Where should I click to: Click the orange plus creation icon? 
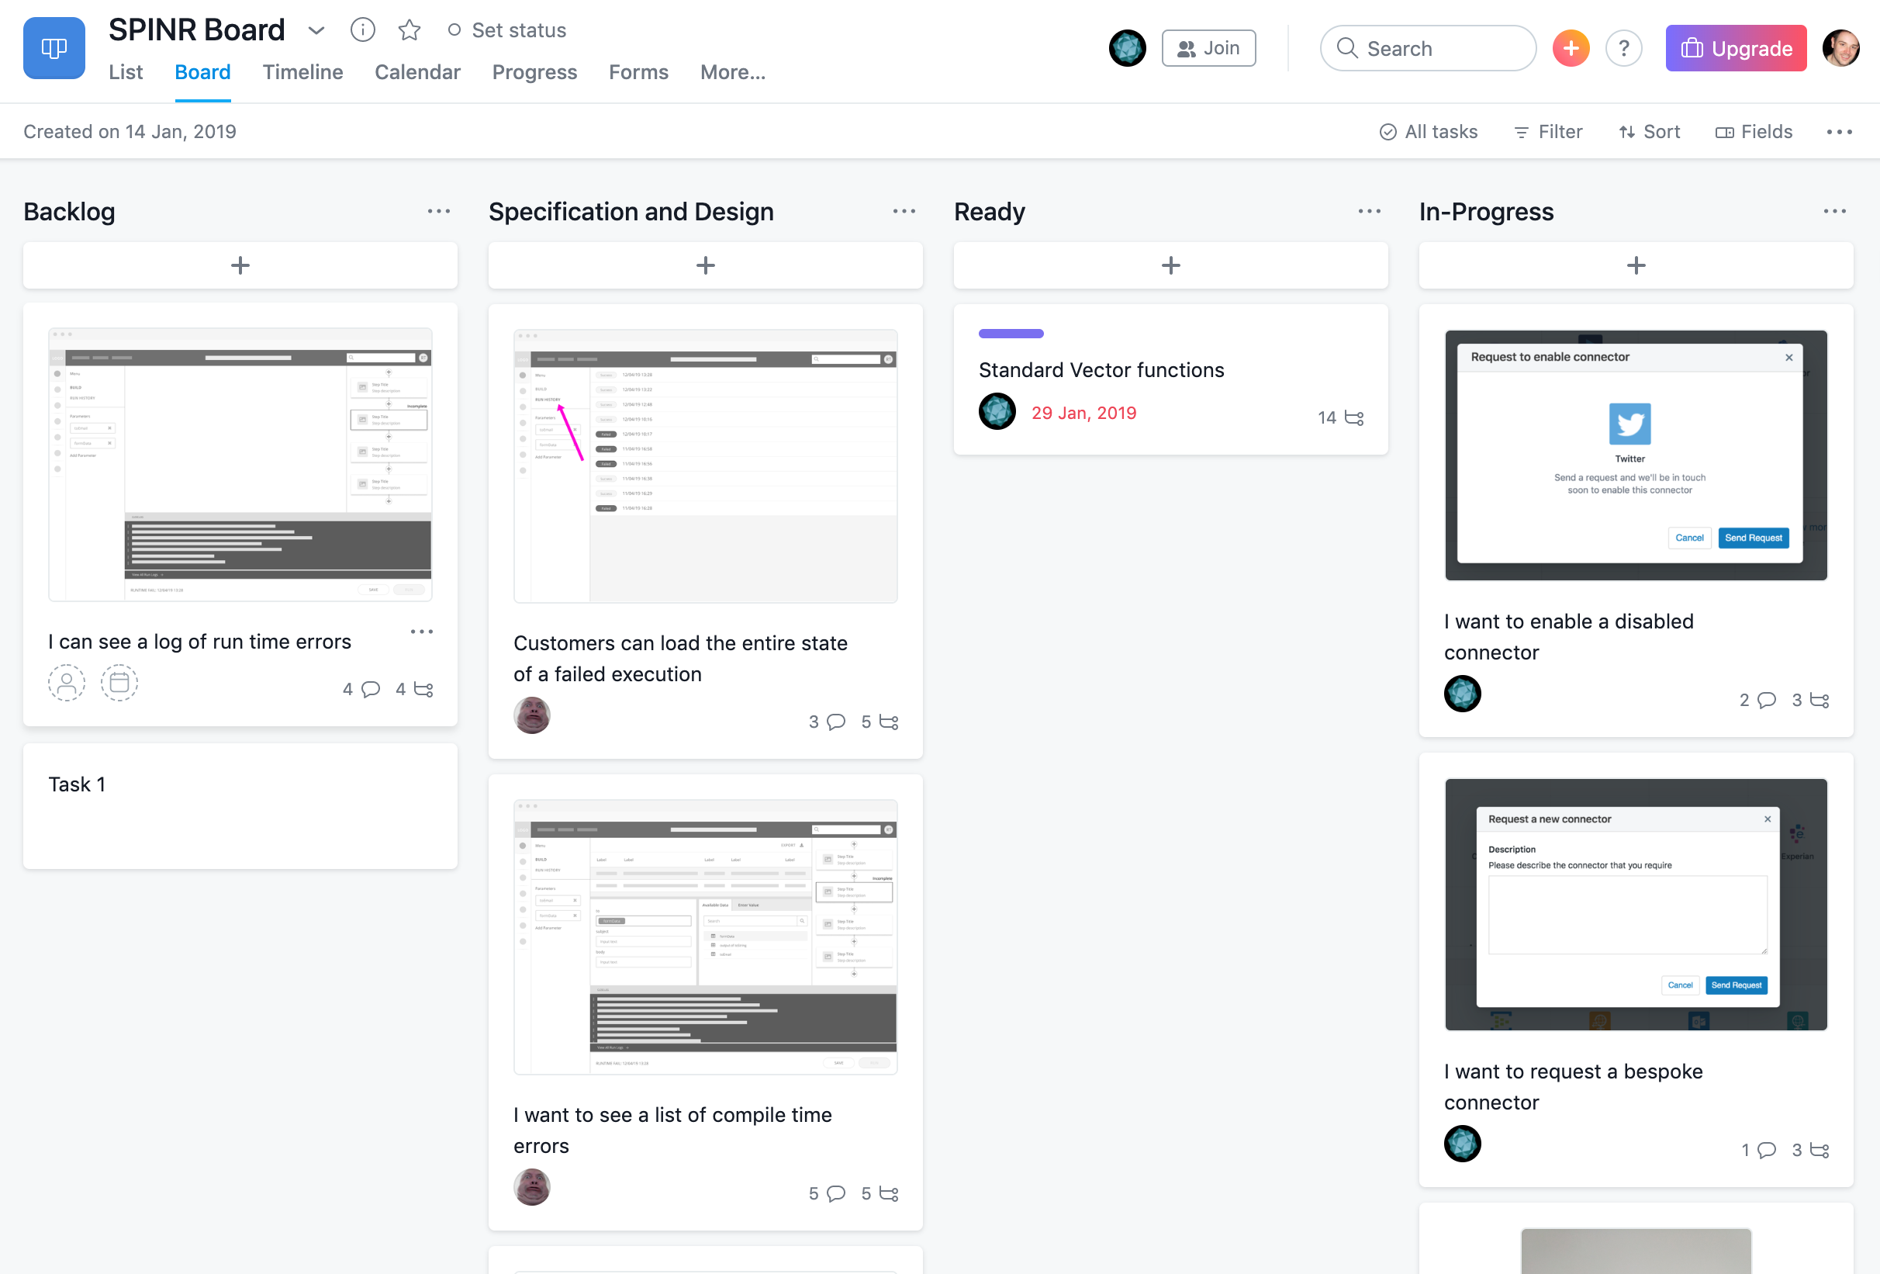point(1571,48)
